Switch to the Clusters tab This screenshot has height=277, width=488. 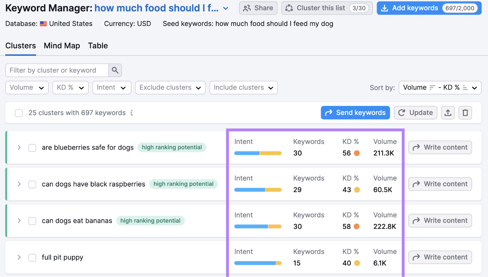point(21,46)
